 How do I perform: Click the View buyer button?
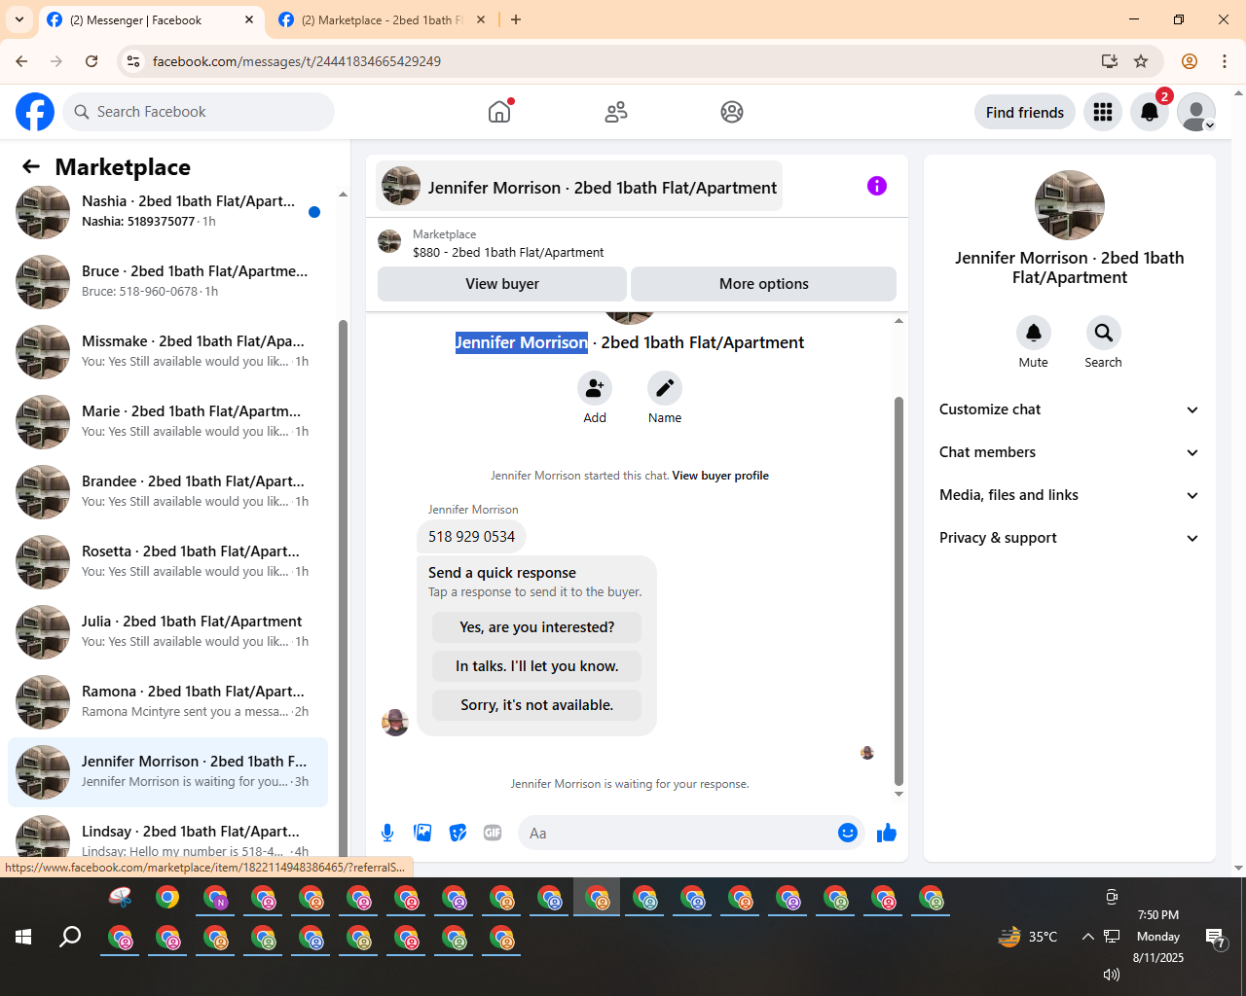(502, 284)
